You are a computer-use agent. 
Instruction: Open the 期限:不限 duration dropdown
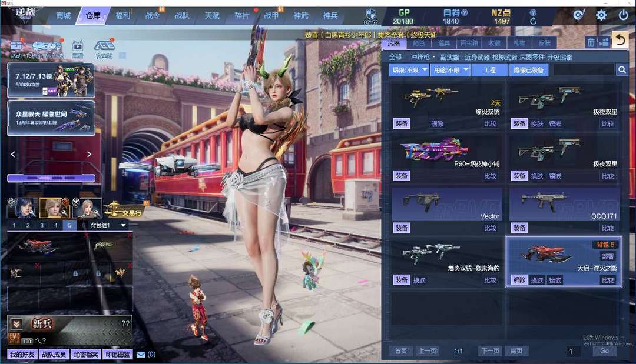(408, 70)
